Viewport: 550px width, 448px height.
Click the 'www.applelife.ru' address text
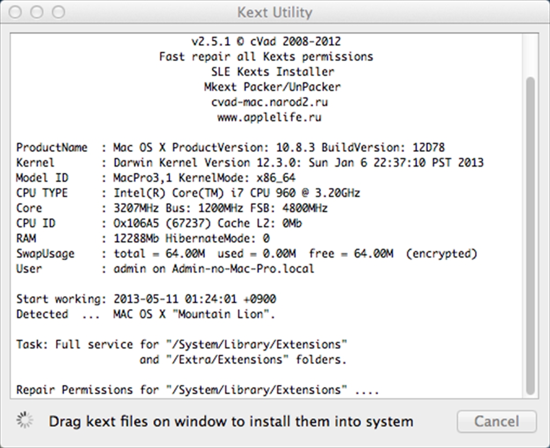[270, 117]
